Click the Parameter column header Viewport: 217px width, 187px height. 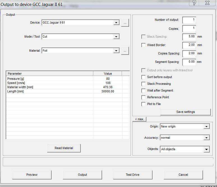click(x=50, y=74)
